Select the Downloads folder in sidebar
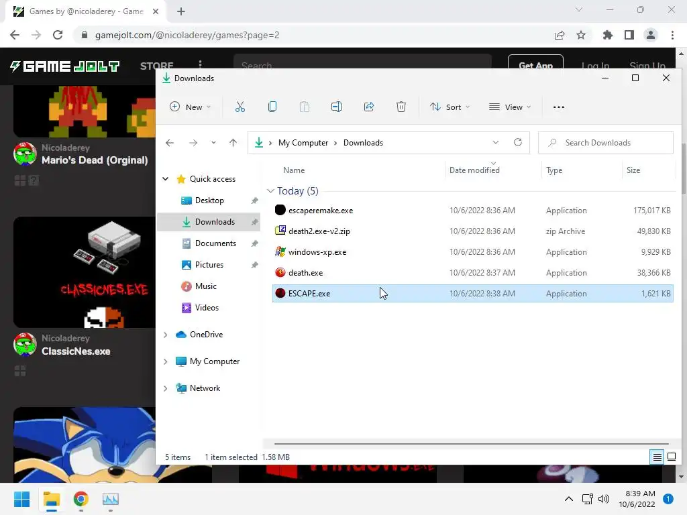 point(209,221)
